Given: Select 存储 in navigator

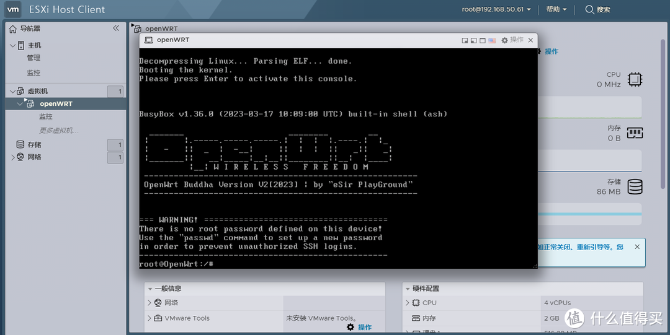Looking at the screenshot, I should (35, 144).
